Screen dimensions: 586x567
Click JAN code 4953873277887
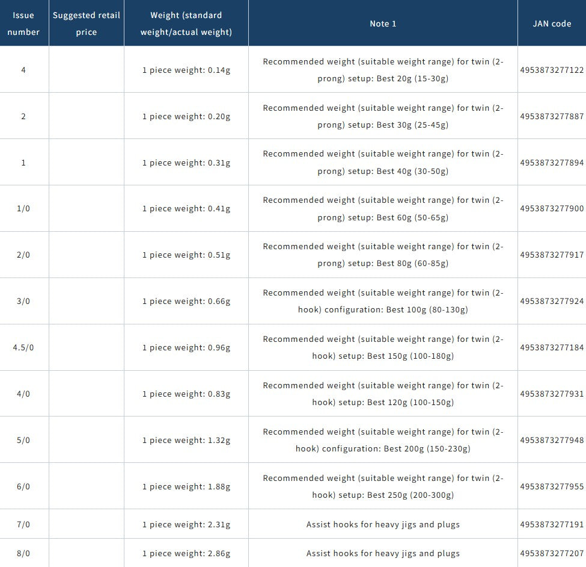point(552,116)
